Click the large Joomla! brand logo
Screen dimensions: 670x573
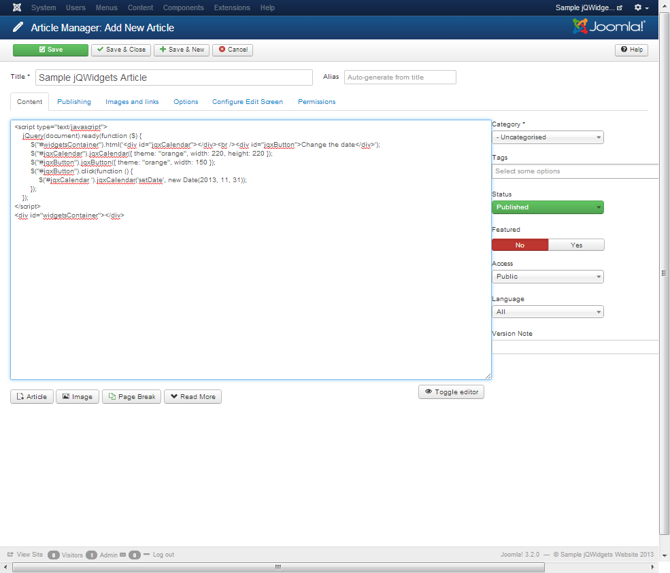click(x=609, y=27)
